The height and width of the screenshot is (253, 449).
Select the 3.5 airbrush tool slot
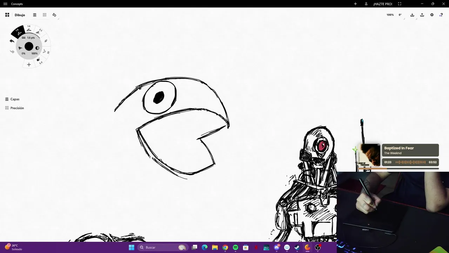pos(39,32)
